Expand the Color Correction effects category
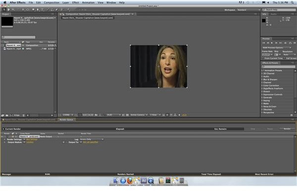Screen dimensions: 297x191 [262, 86]
